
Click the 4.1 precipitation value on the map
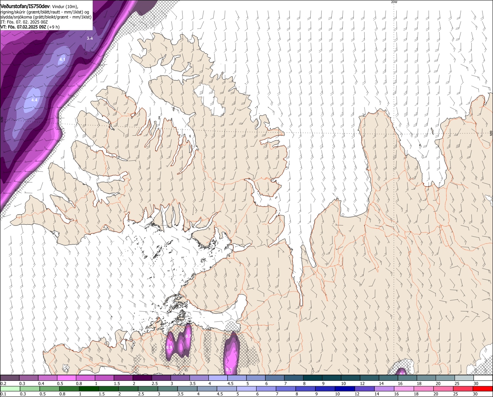point(62,59)
